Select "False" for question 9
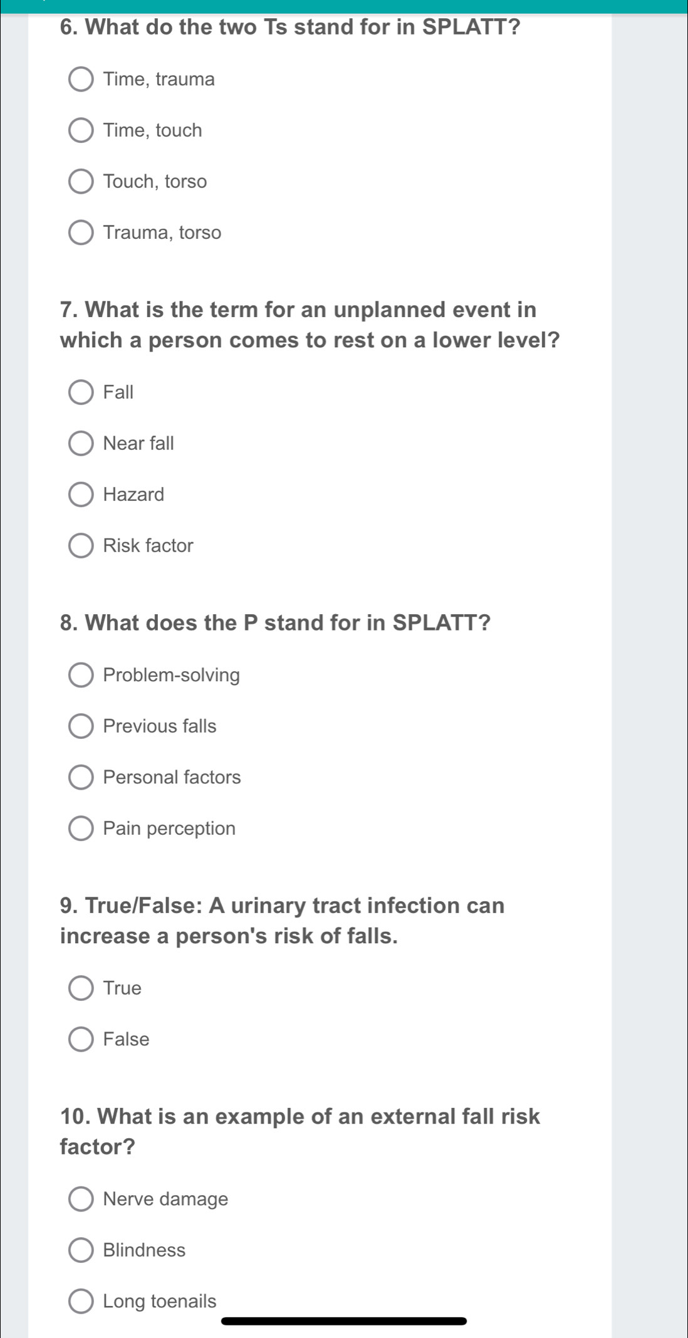The height and width of the screenshot is (1338, 688). pos(81,1039)
